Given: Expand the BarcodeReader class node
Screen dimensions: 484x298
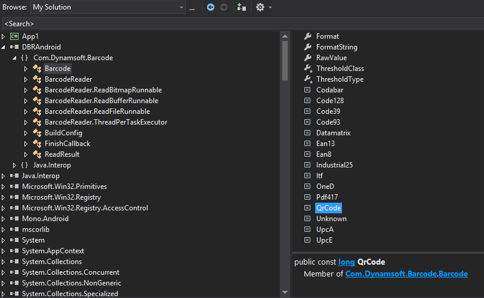Looking at the screenshot, I should click(26, 79).
